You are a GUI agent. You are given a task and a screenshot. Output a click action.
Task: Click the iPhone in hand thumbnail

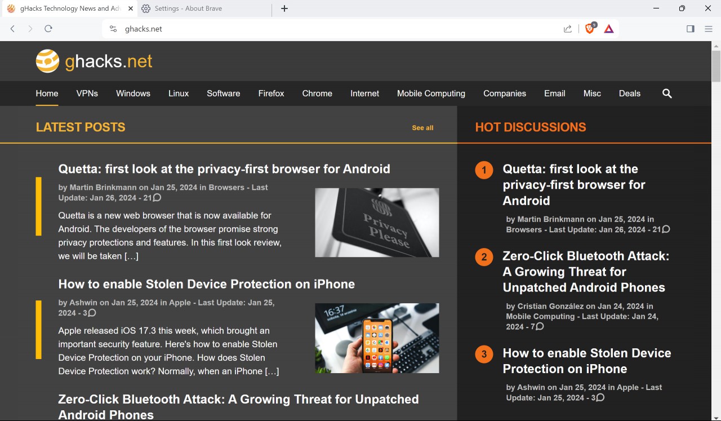point(377,338)
